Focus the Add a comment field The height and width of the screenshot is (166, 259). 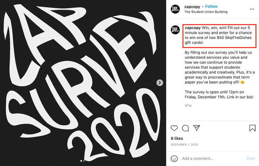(x=213, y=159)
